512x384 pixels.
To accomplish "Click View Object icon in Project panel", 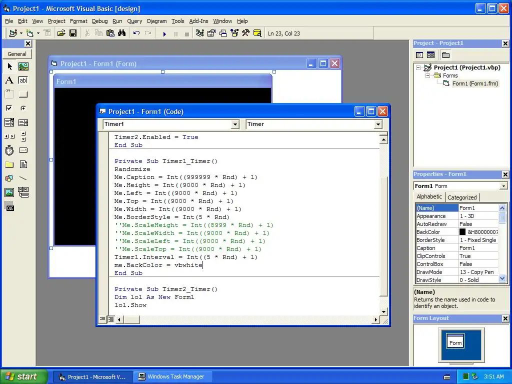I will pyautogui.click(x=430, y=55).
